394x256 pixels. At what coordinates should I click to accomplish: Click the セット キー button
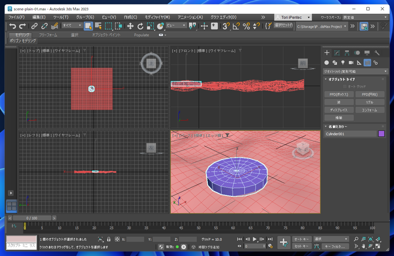[301, 246]
